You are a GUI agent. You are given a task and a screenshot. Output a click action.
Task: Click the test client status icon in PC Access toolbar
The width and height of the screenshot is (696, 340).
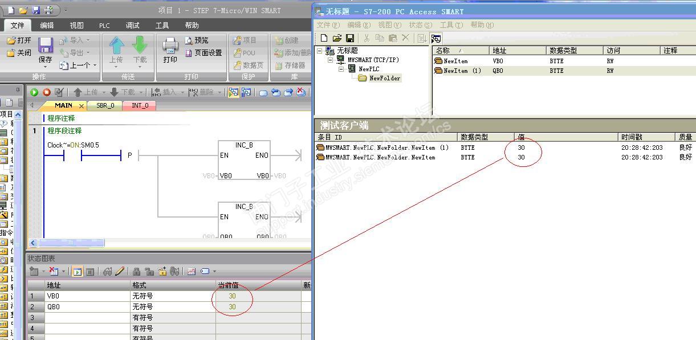click(436, 38)
